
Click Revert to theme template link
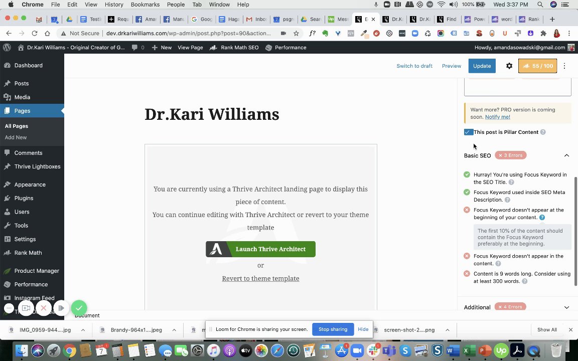pyautogui.click(x=260, y=278)
